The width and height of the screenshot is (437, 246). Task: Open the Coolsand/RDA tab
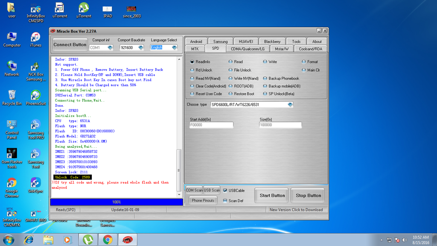coord(311,49)
